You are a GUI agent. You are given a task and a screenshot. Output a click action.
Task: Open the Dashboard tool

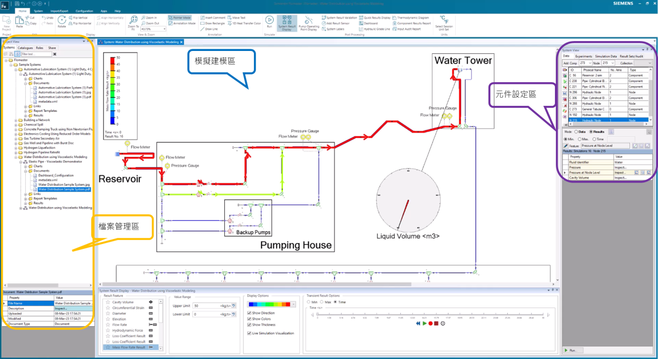(x=368, y=24)
